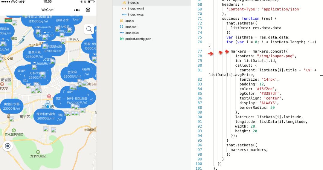Viewport: 323px width, 170px height.
Task: Click the '#3387df' bgColor value
Action: pos(269,94)
